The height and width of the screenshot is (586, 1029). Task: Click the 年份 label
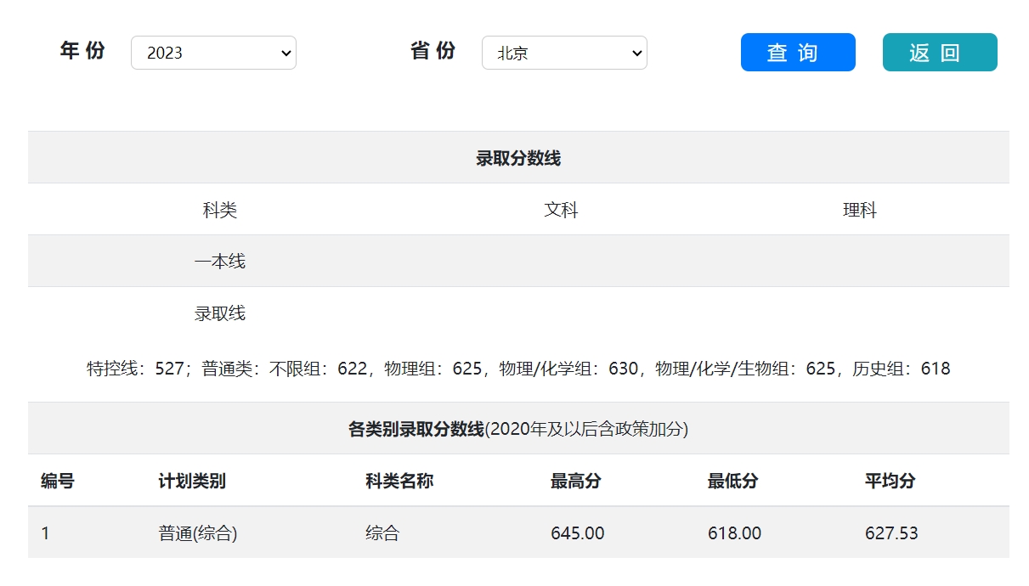click(x=82, y=51)
